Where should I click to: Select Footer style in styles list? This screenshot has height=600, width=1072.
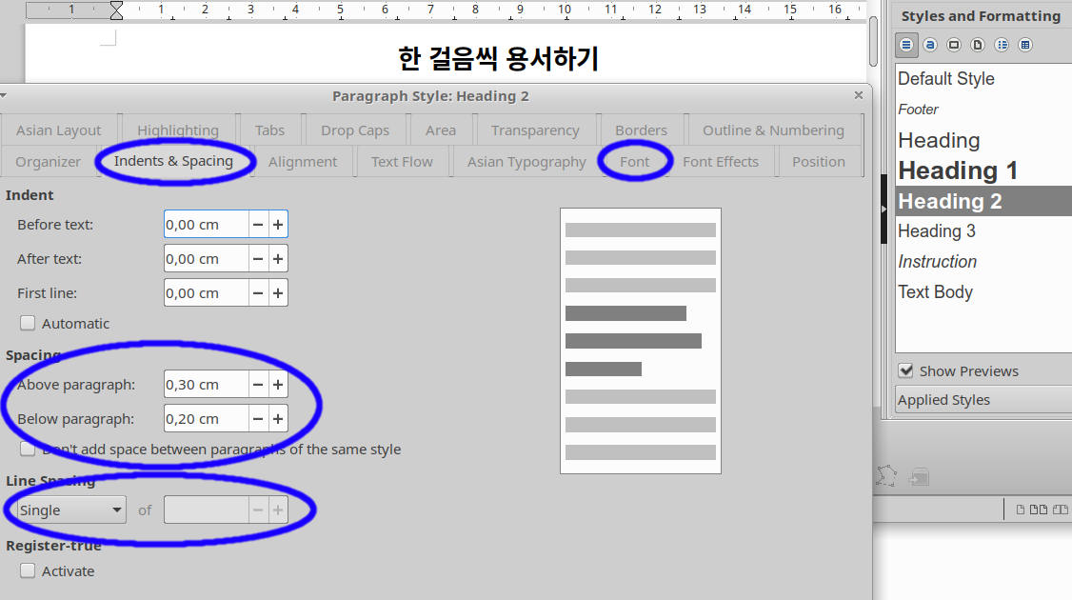[x=983, y=110]
